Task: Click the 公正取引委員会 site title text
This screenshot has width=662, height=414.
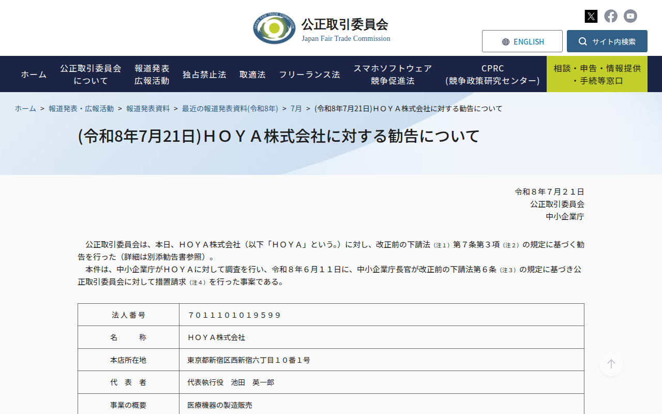Action: pyautogui.click(x=344, y=24)
